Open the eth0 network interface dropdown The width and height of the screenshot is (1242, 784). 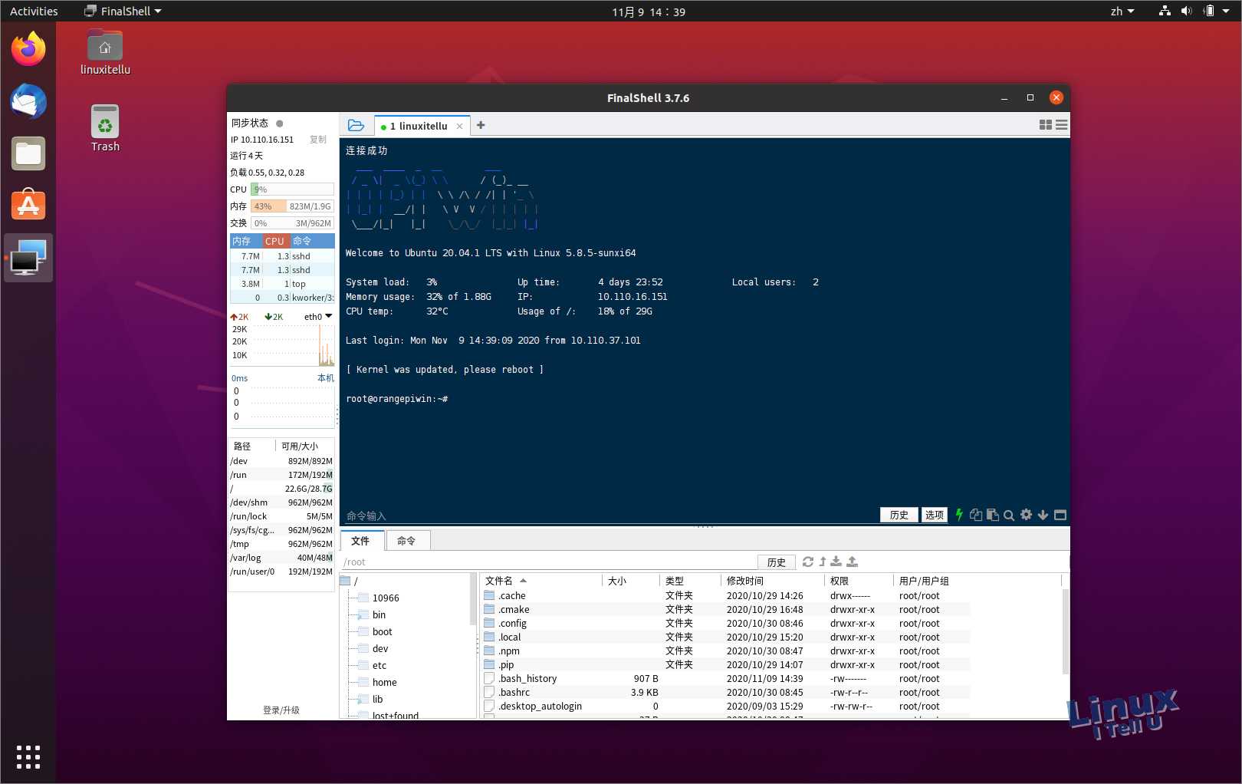318,317
